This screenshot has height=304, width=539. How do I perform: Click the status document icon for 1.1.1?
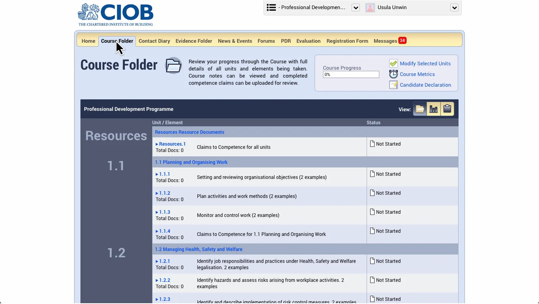click(372, 174)
